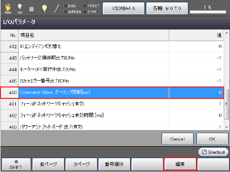Click the No. column header
230x172 pixels.
pos(10,35)
